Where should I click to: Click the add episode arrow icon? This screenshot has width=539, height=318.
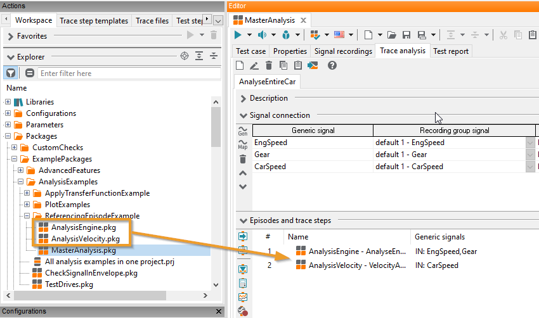click(243, 236)
